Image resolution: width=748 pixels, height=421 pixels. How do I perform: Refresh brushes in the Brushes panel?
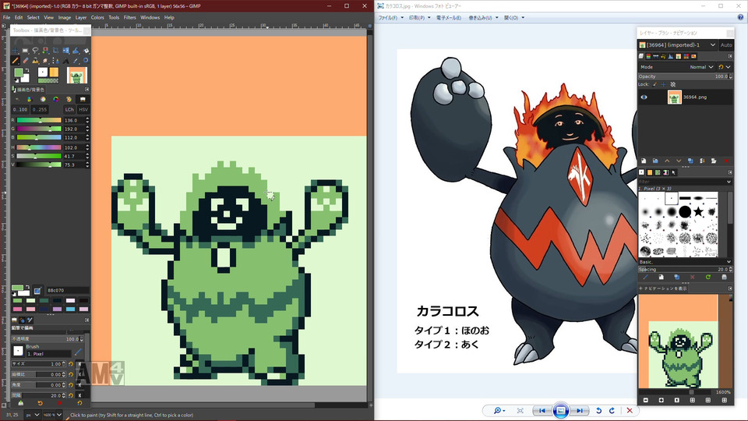pyautogui.click(x=708, y=278)
